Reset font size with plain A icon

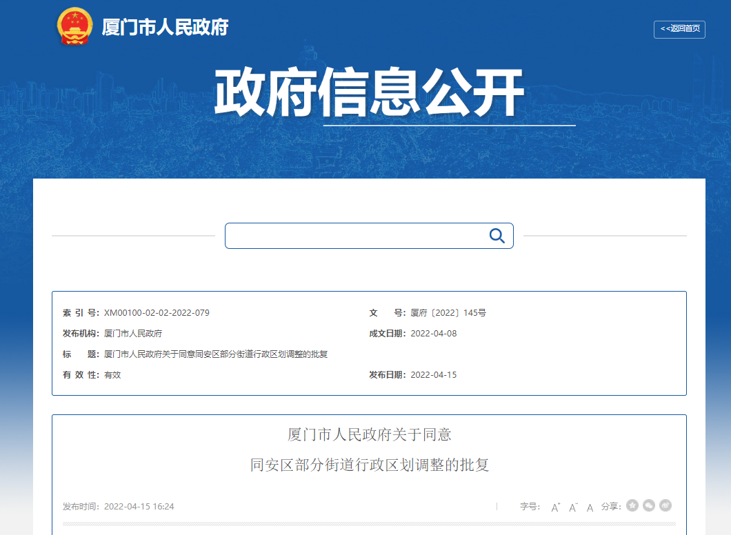590,507
